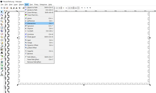This screenshot has height=93, width=156.
Task: Toggle move patterns with objects
Action: (90, 8)
